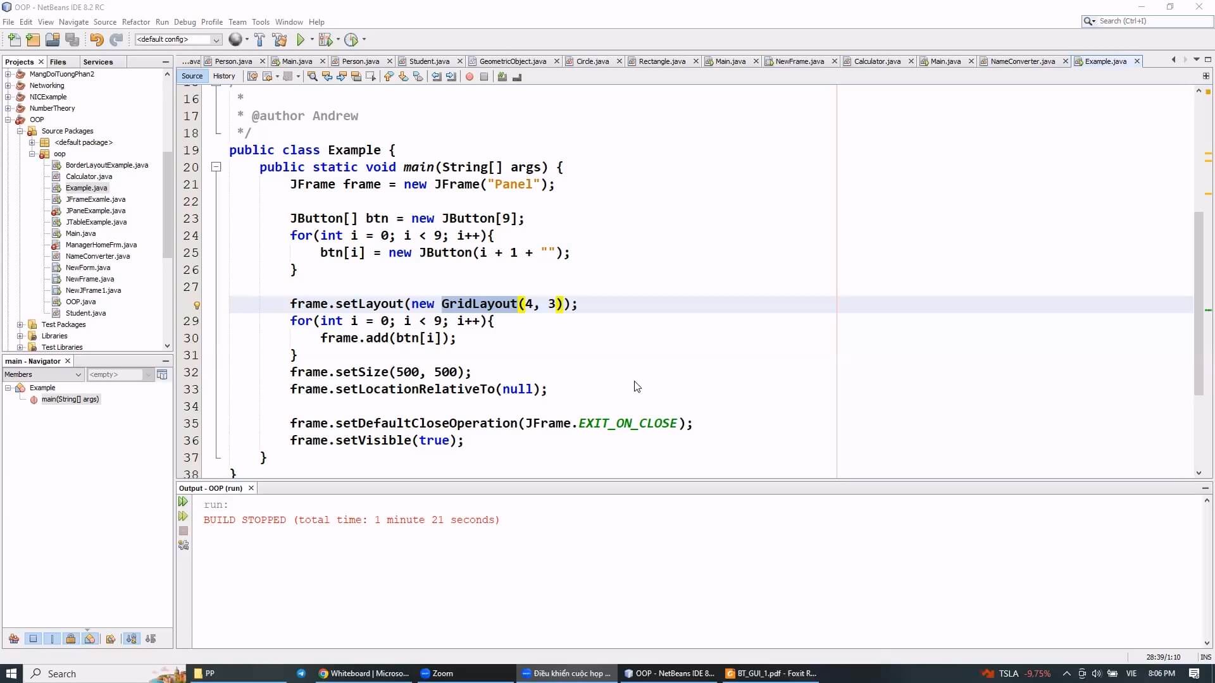Click Re-run icon in Output panel

point(184,501)
